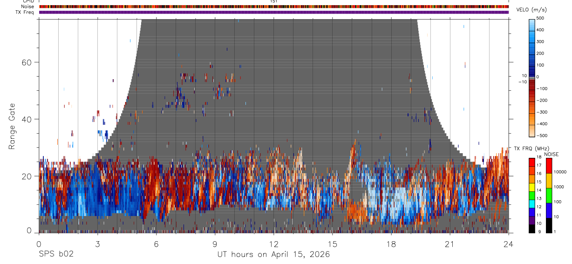Click the 12 hour tick on the UT axis

(x=274, y=244)
